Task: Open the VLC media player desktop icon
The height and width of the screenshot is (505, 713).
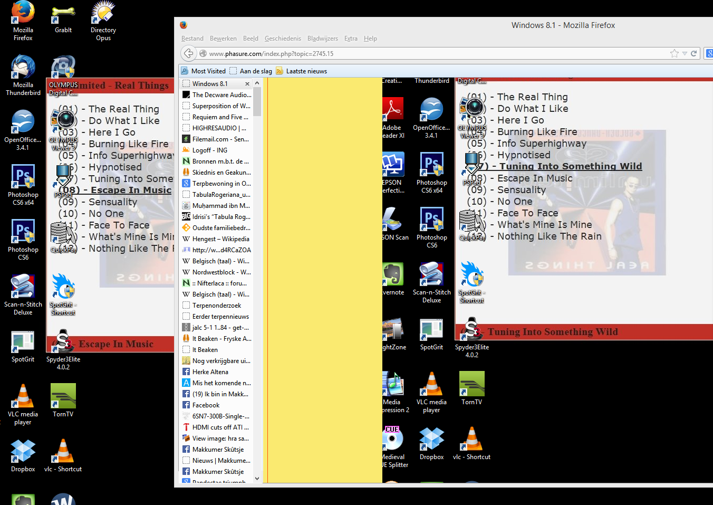Action: [x=23, y=405]
